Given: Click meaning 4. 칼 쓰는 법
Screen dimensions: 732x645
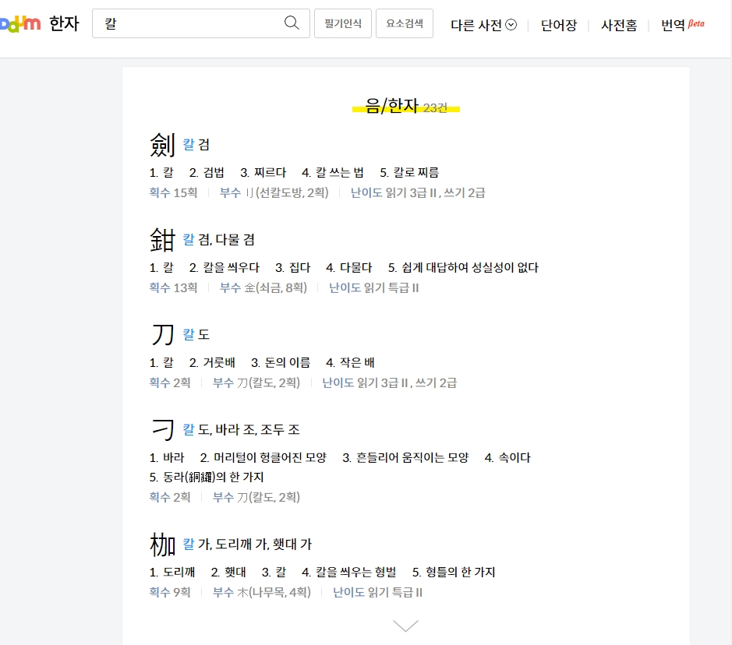Looking at the screenshot, I should [x=332, y=173].
